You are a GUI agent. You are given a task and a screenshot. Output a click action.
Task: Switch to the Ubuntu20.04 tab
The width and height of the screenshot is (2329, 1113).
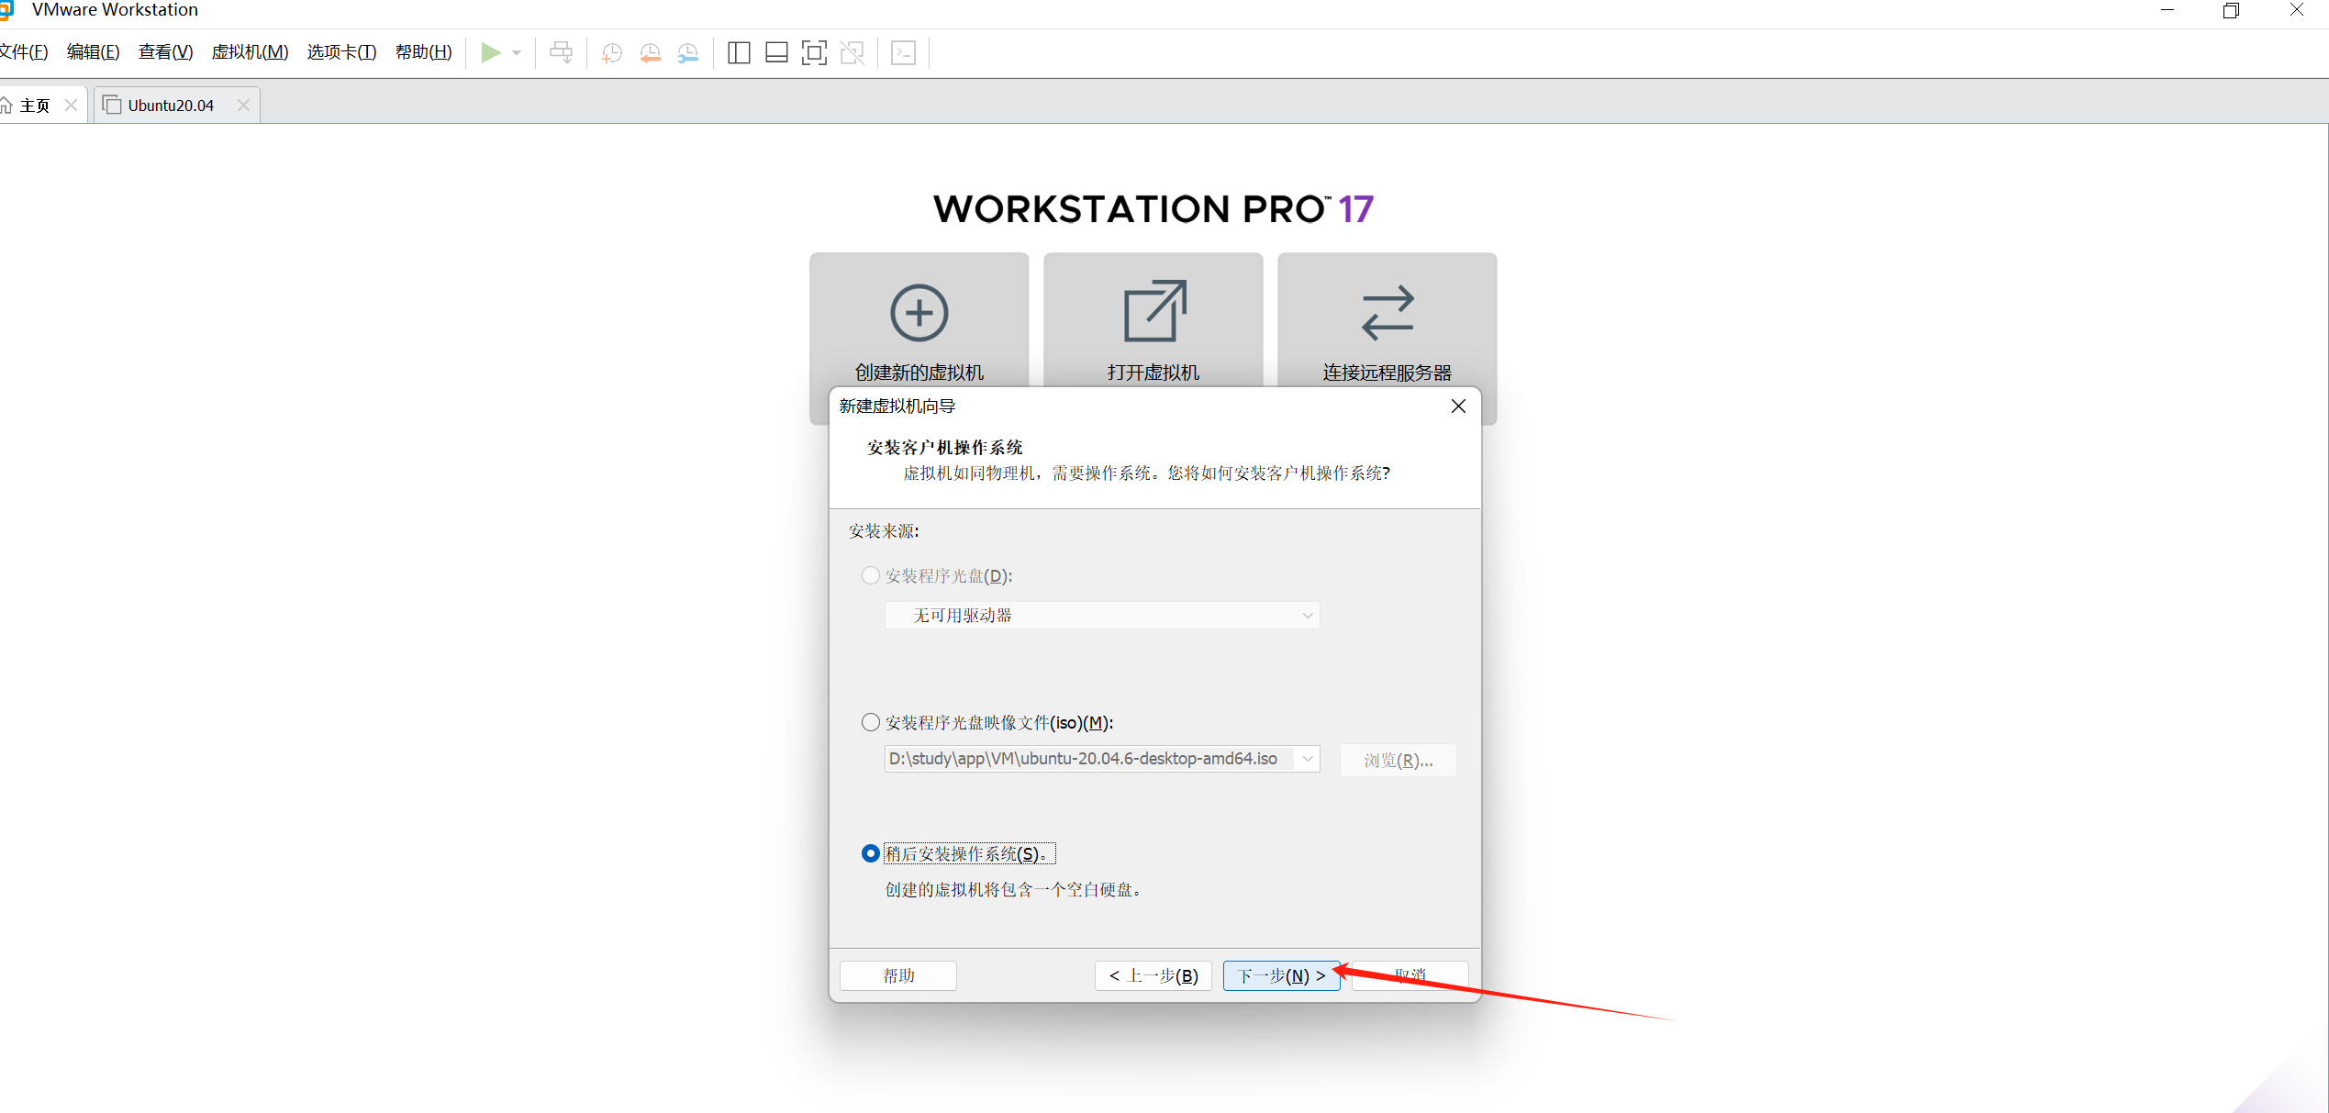coord(177,106)
